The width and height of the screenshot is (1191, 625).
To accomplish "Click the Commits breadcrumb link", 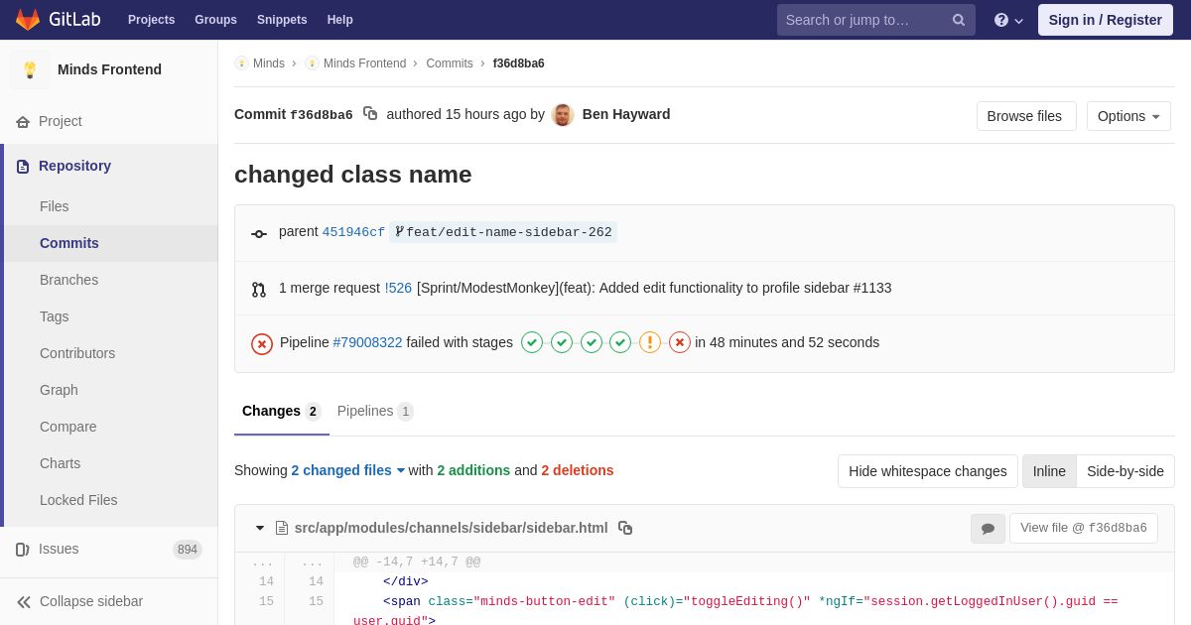I will point(450,63).
